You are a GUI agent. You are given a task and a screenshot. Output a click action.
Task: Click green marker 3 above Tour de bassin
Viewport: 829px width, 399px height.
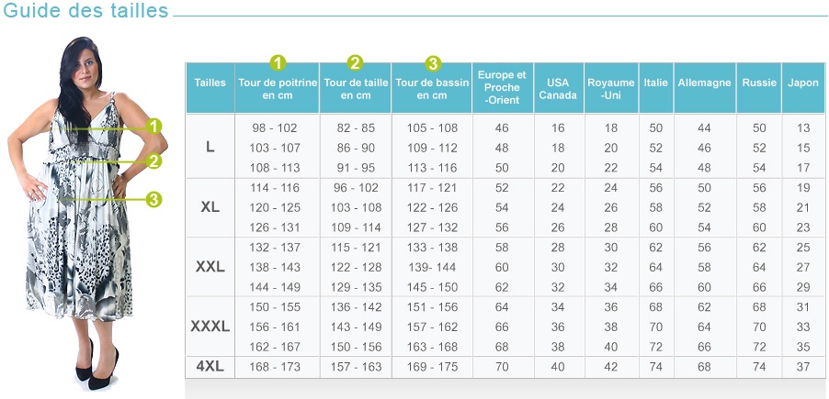(433, 64)
